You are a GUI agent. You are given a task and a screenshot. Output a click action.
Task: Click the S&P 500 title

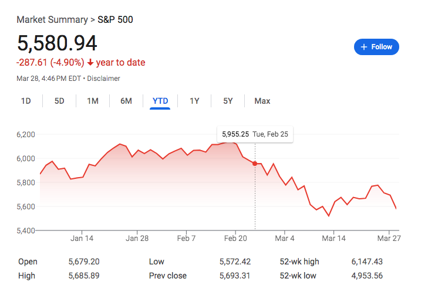[115, 20]
